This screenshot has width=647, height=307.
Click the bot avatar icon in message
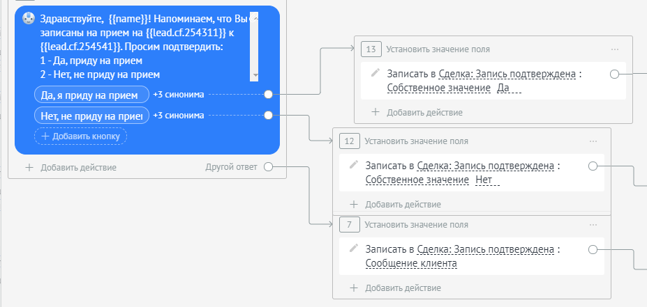click(29, 19)
